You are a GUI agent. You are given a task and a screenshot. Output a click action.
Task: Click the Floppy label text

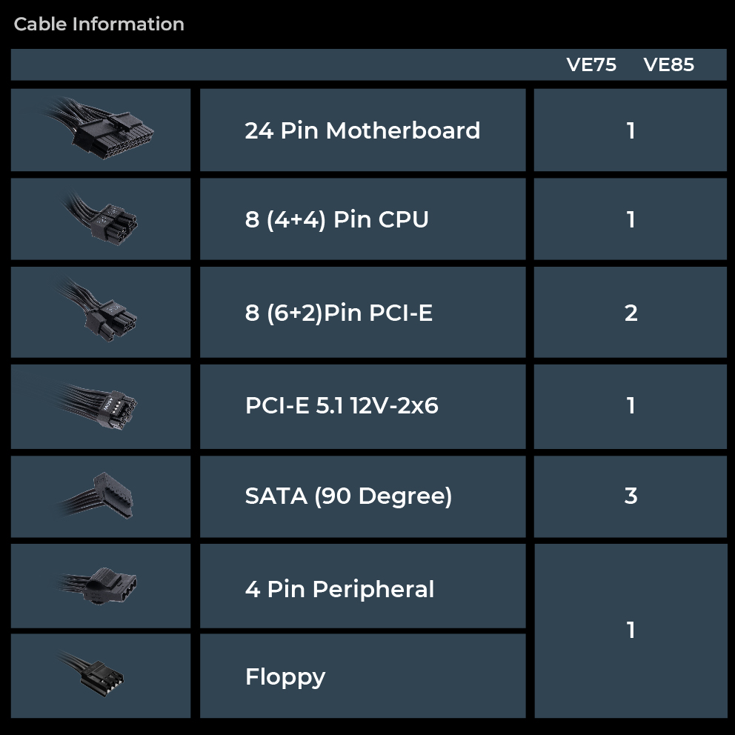click(285, 676)
